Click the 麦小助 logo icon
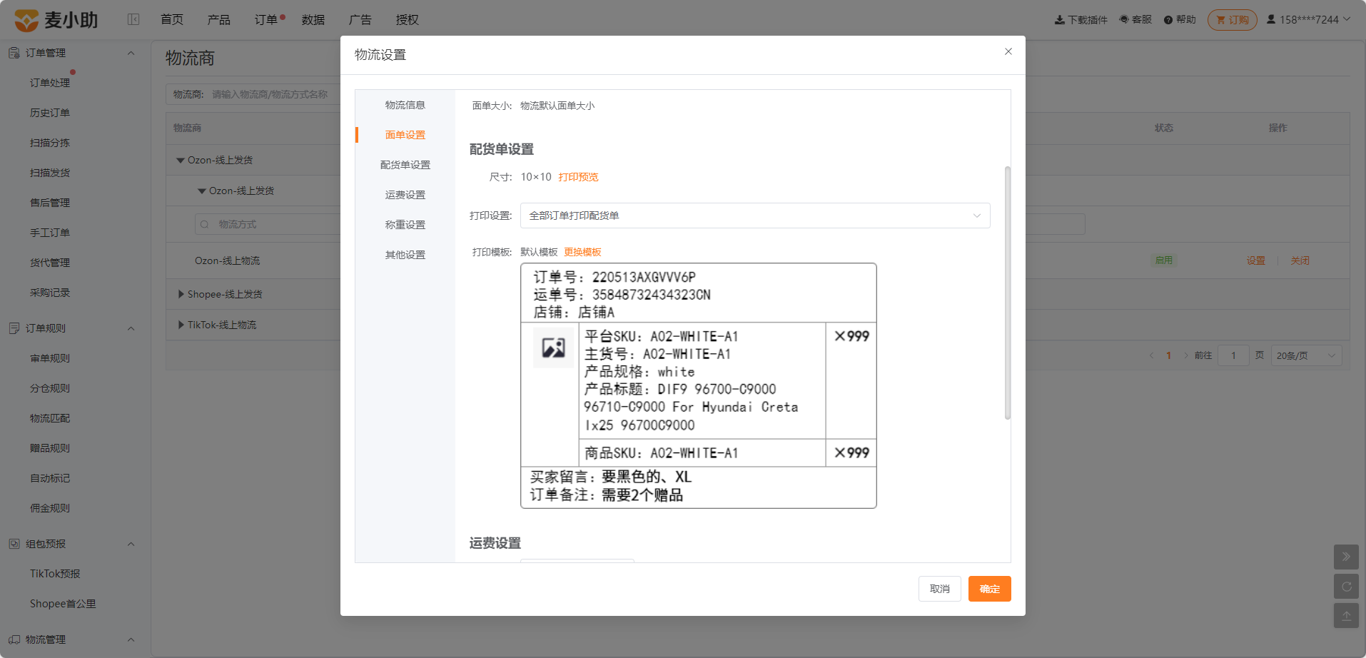 (x=26, y=20)
